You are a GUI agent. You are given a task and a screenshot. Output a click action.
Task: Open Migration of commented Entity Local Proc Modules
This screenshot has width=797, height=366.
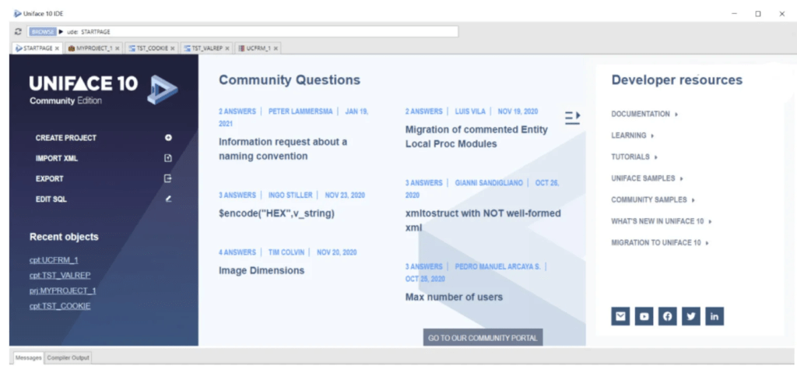[476, 137]
